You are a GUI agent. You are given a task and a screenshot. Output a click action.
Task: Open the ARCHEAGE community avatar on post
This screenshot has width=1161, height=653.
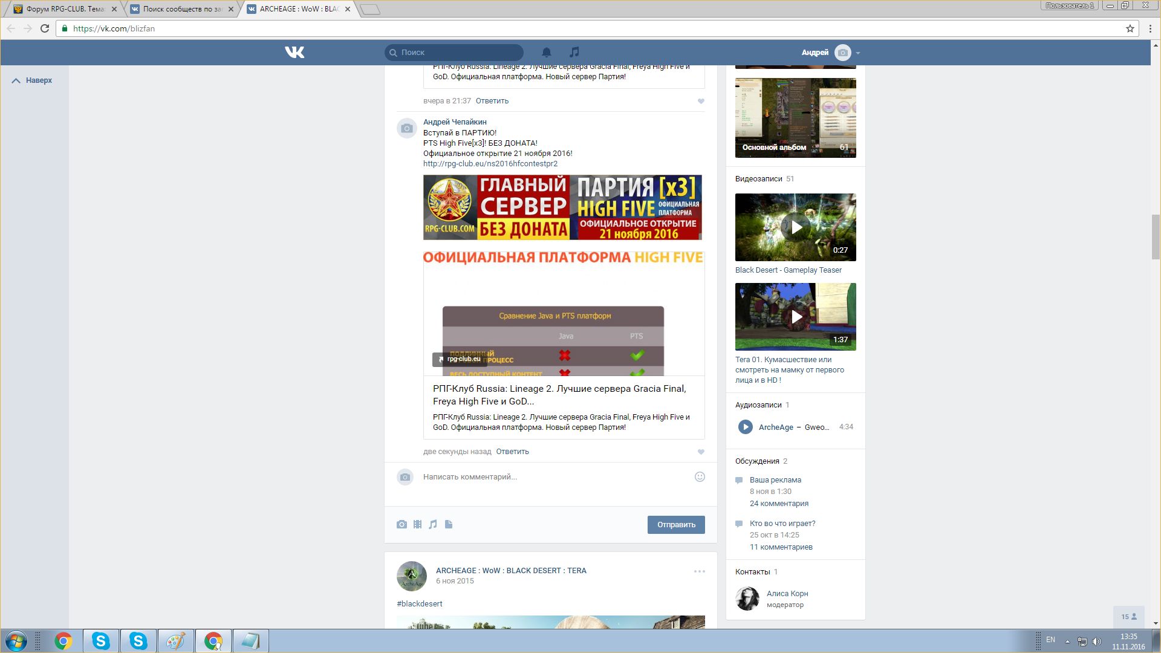412,576
